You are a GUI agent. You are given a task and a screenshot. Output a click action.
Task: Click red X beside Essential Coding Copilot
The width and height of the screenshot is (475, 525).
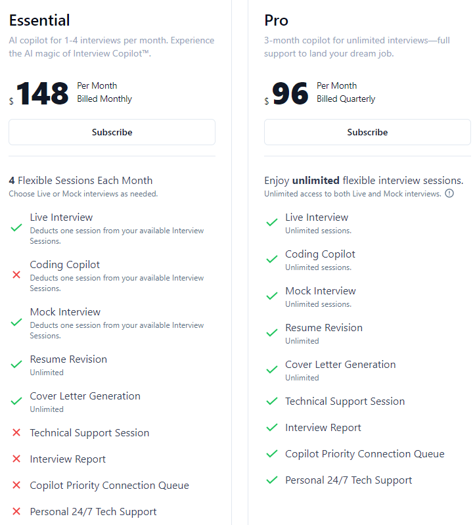click(x=16, y=275)
